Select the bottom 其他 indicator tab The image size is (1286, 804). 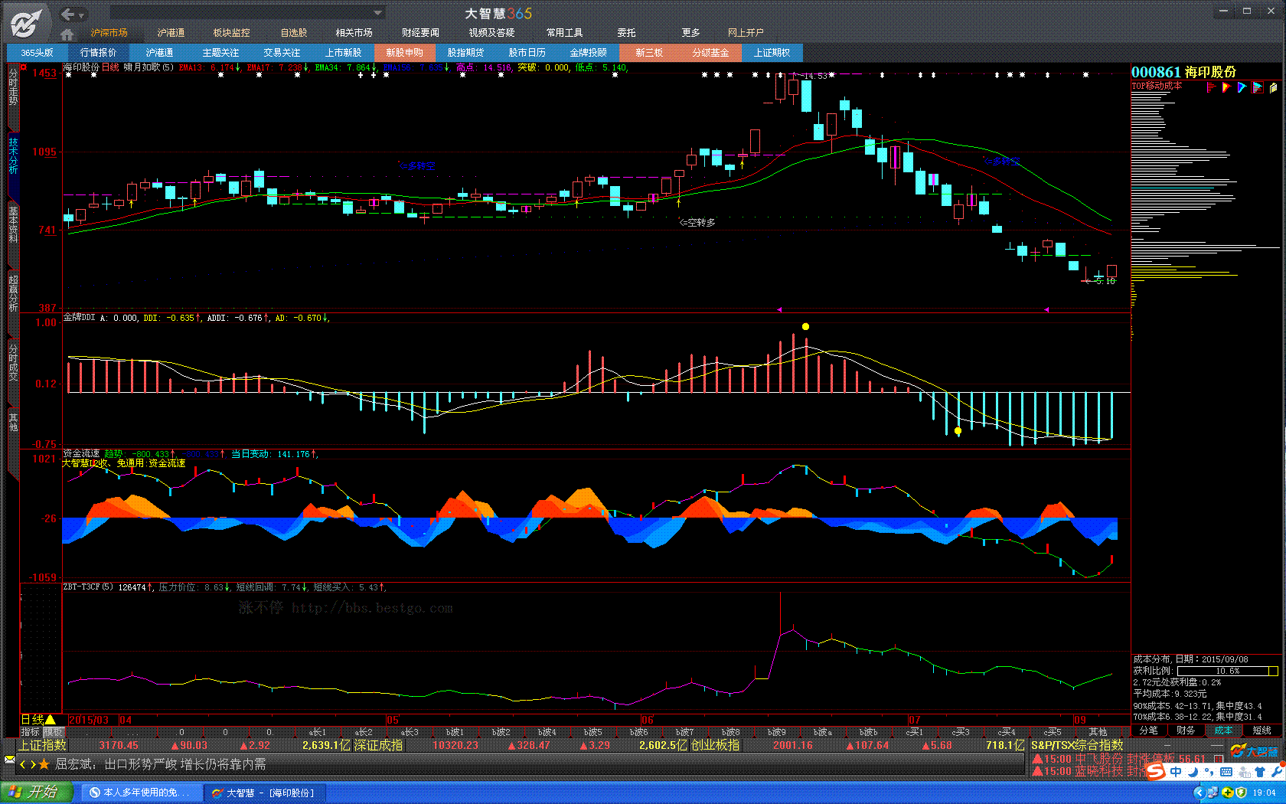click(1098, 732)
